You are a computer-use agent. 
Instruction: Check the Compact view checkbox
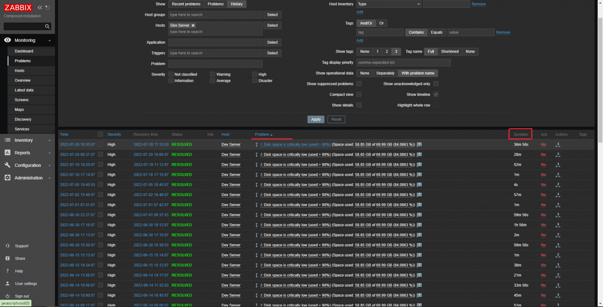(359, 94)
